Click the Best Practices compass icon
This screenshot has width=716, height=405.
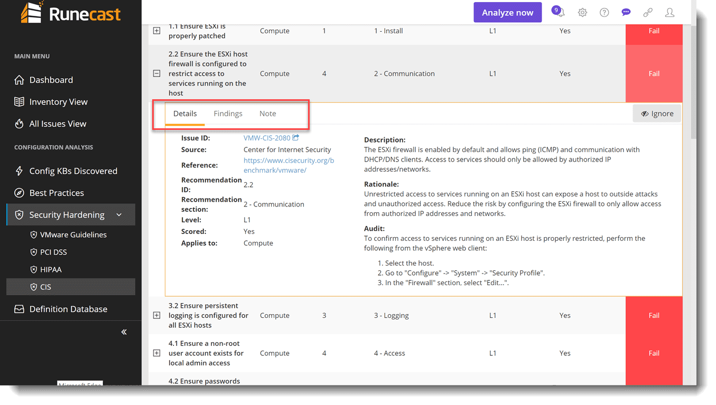pyautogui.click(x=19, y=193)
